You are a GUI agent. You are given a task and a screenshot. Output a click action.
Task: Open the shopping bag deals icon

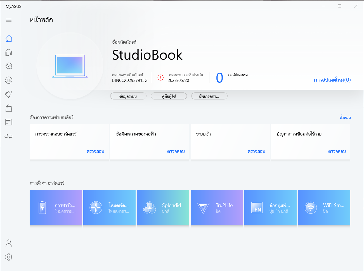click(9, 108)
